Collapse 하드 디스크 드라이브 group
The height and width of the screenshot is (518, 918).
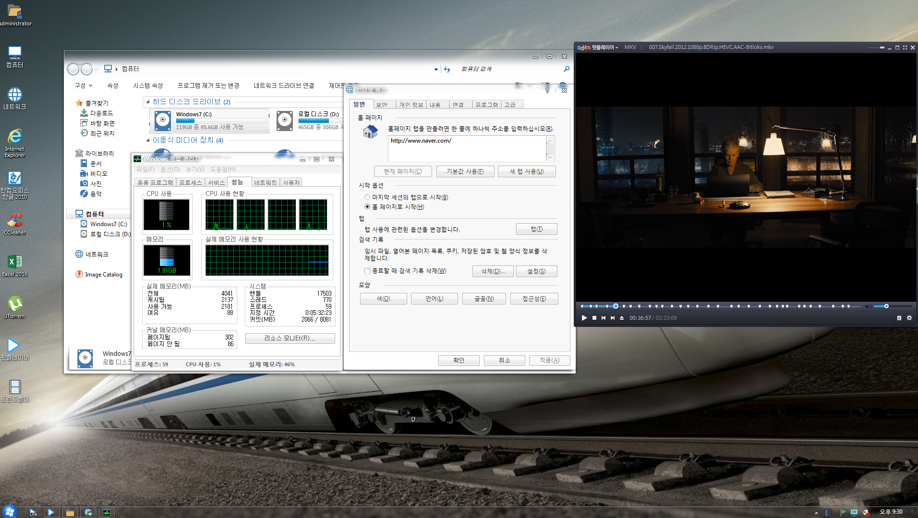click(x=148, y=102)
